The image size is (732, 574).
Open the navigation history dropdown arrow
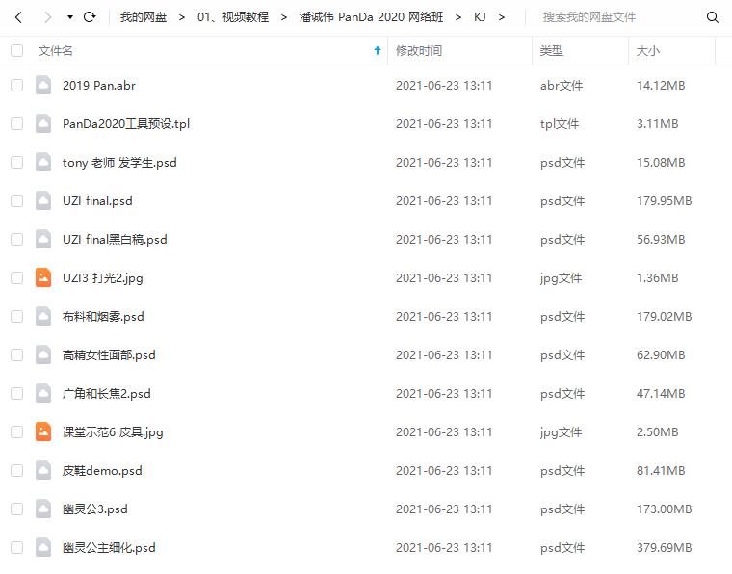(70, 17)
